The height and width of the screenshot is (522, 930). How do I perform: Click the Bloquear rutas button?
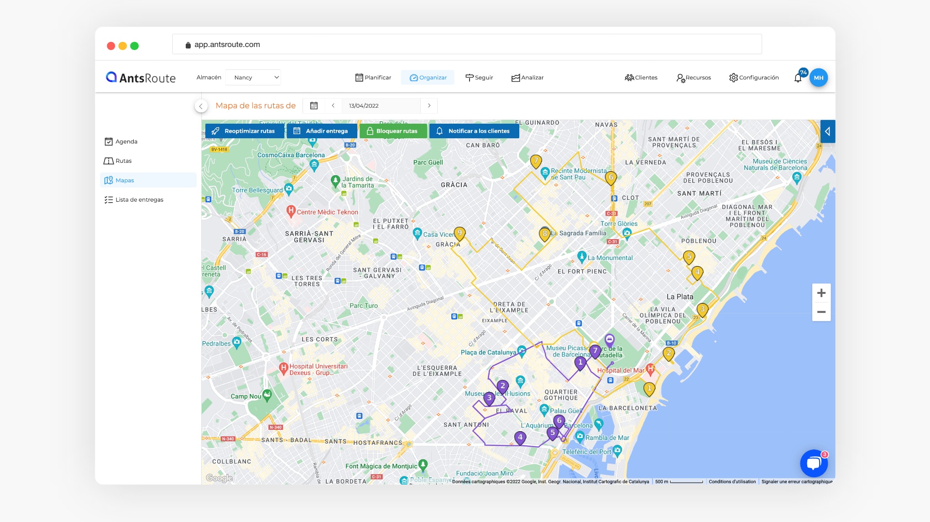pyautogui.click(x=393, y=131)
